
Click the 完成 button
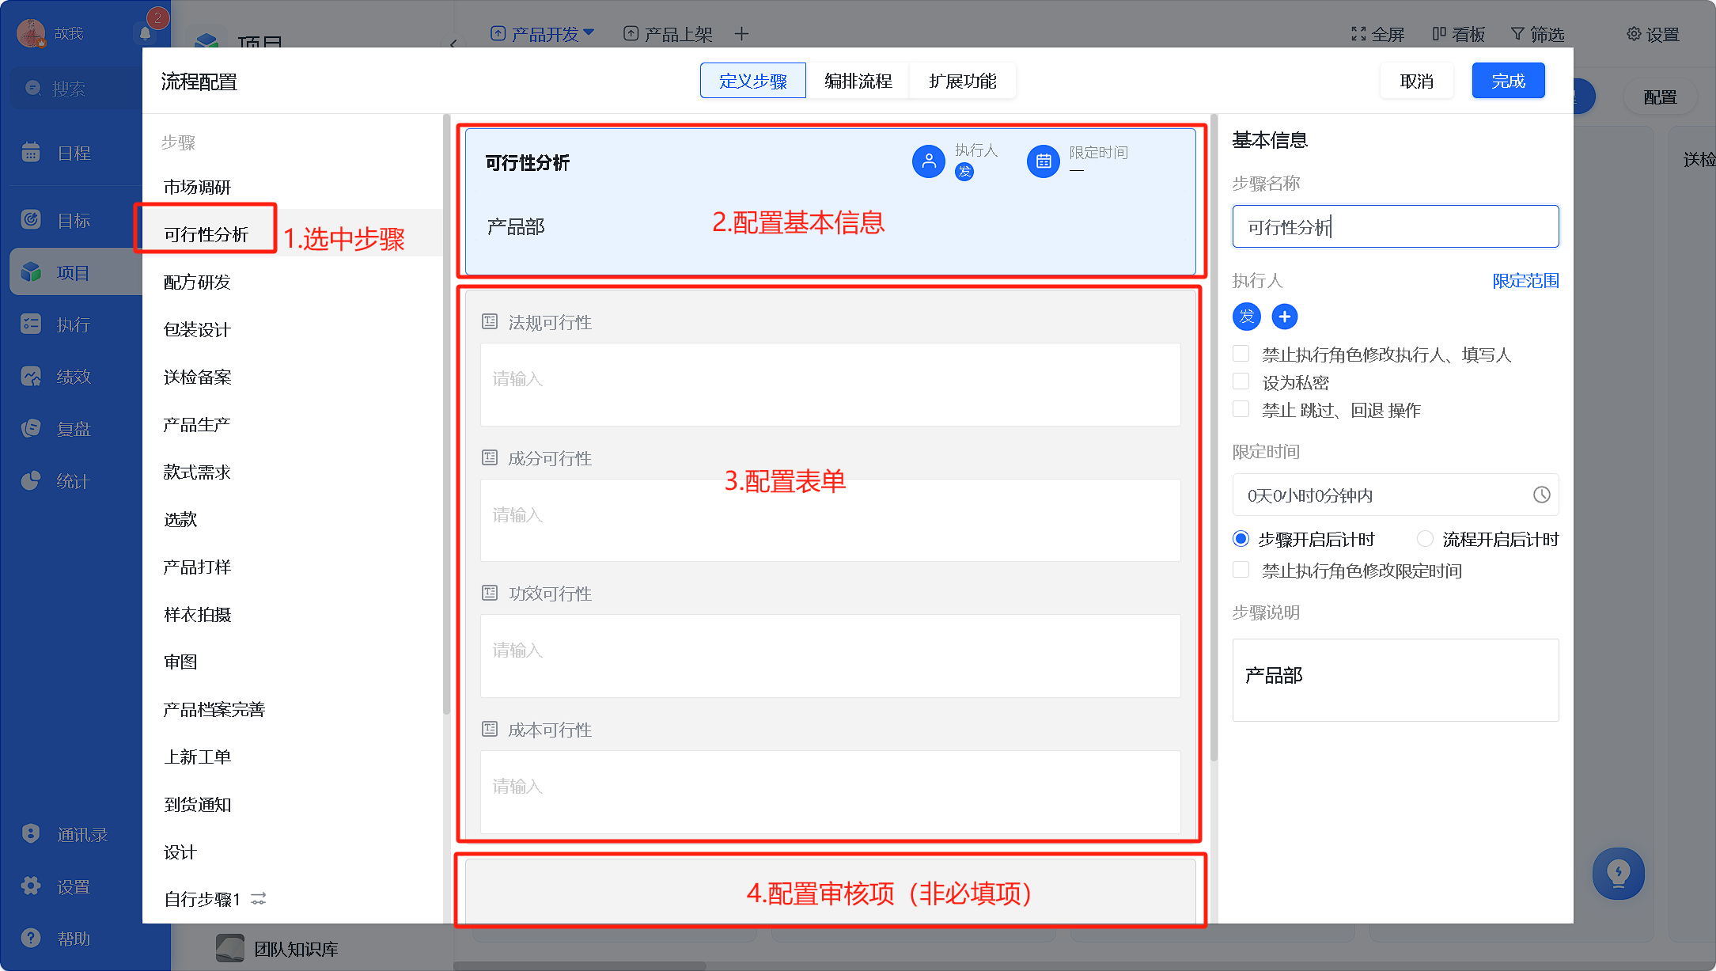point(1508,81)
